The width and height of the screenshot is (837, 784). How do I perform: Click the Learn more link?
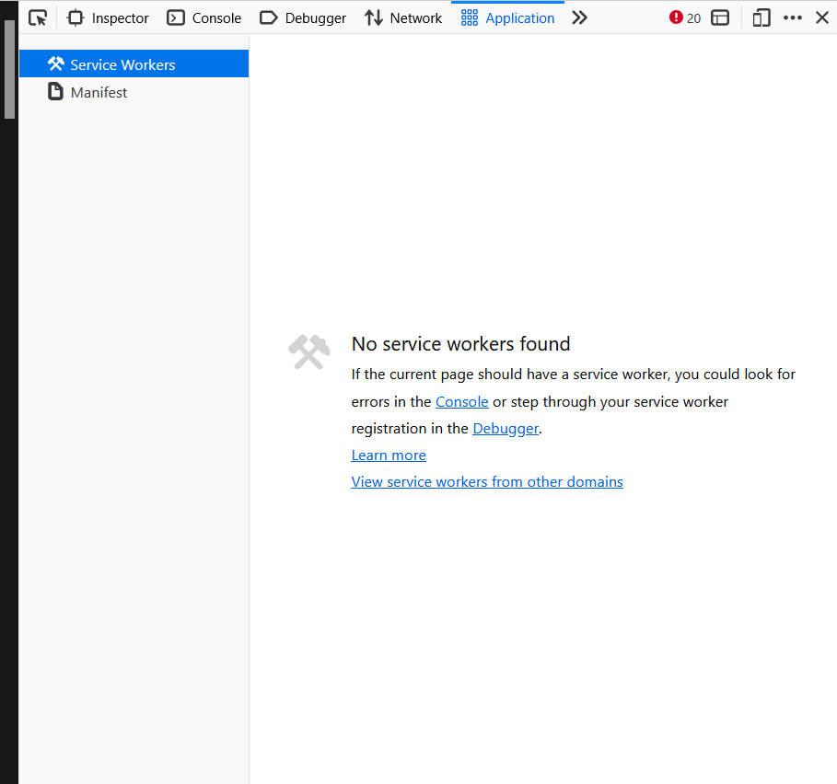pyautogui.click(x=389, y=455)
